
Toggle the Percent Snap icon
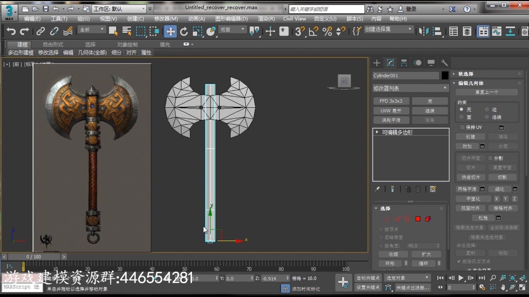(x=327, y=31)
